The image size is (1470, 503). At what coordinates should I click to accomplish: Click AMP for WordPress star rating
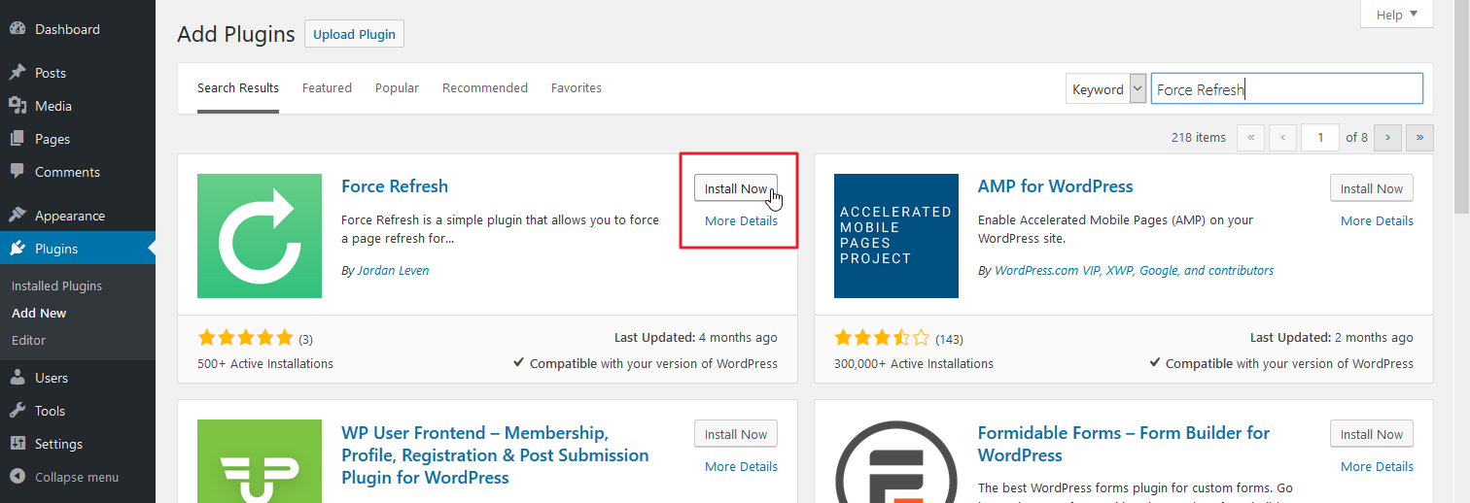click(x=882, y=338)
